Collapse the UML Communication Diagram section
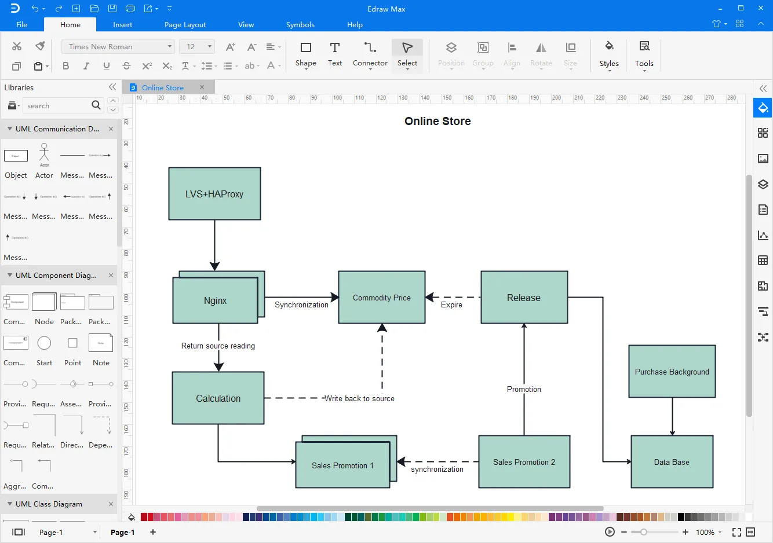 pos(10,129)
